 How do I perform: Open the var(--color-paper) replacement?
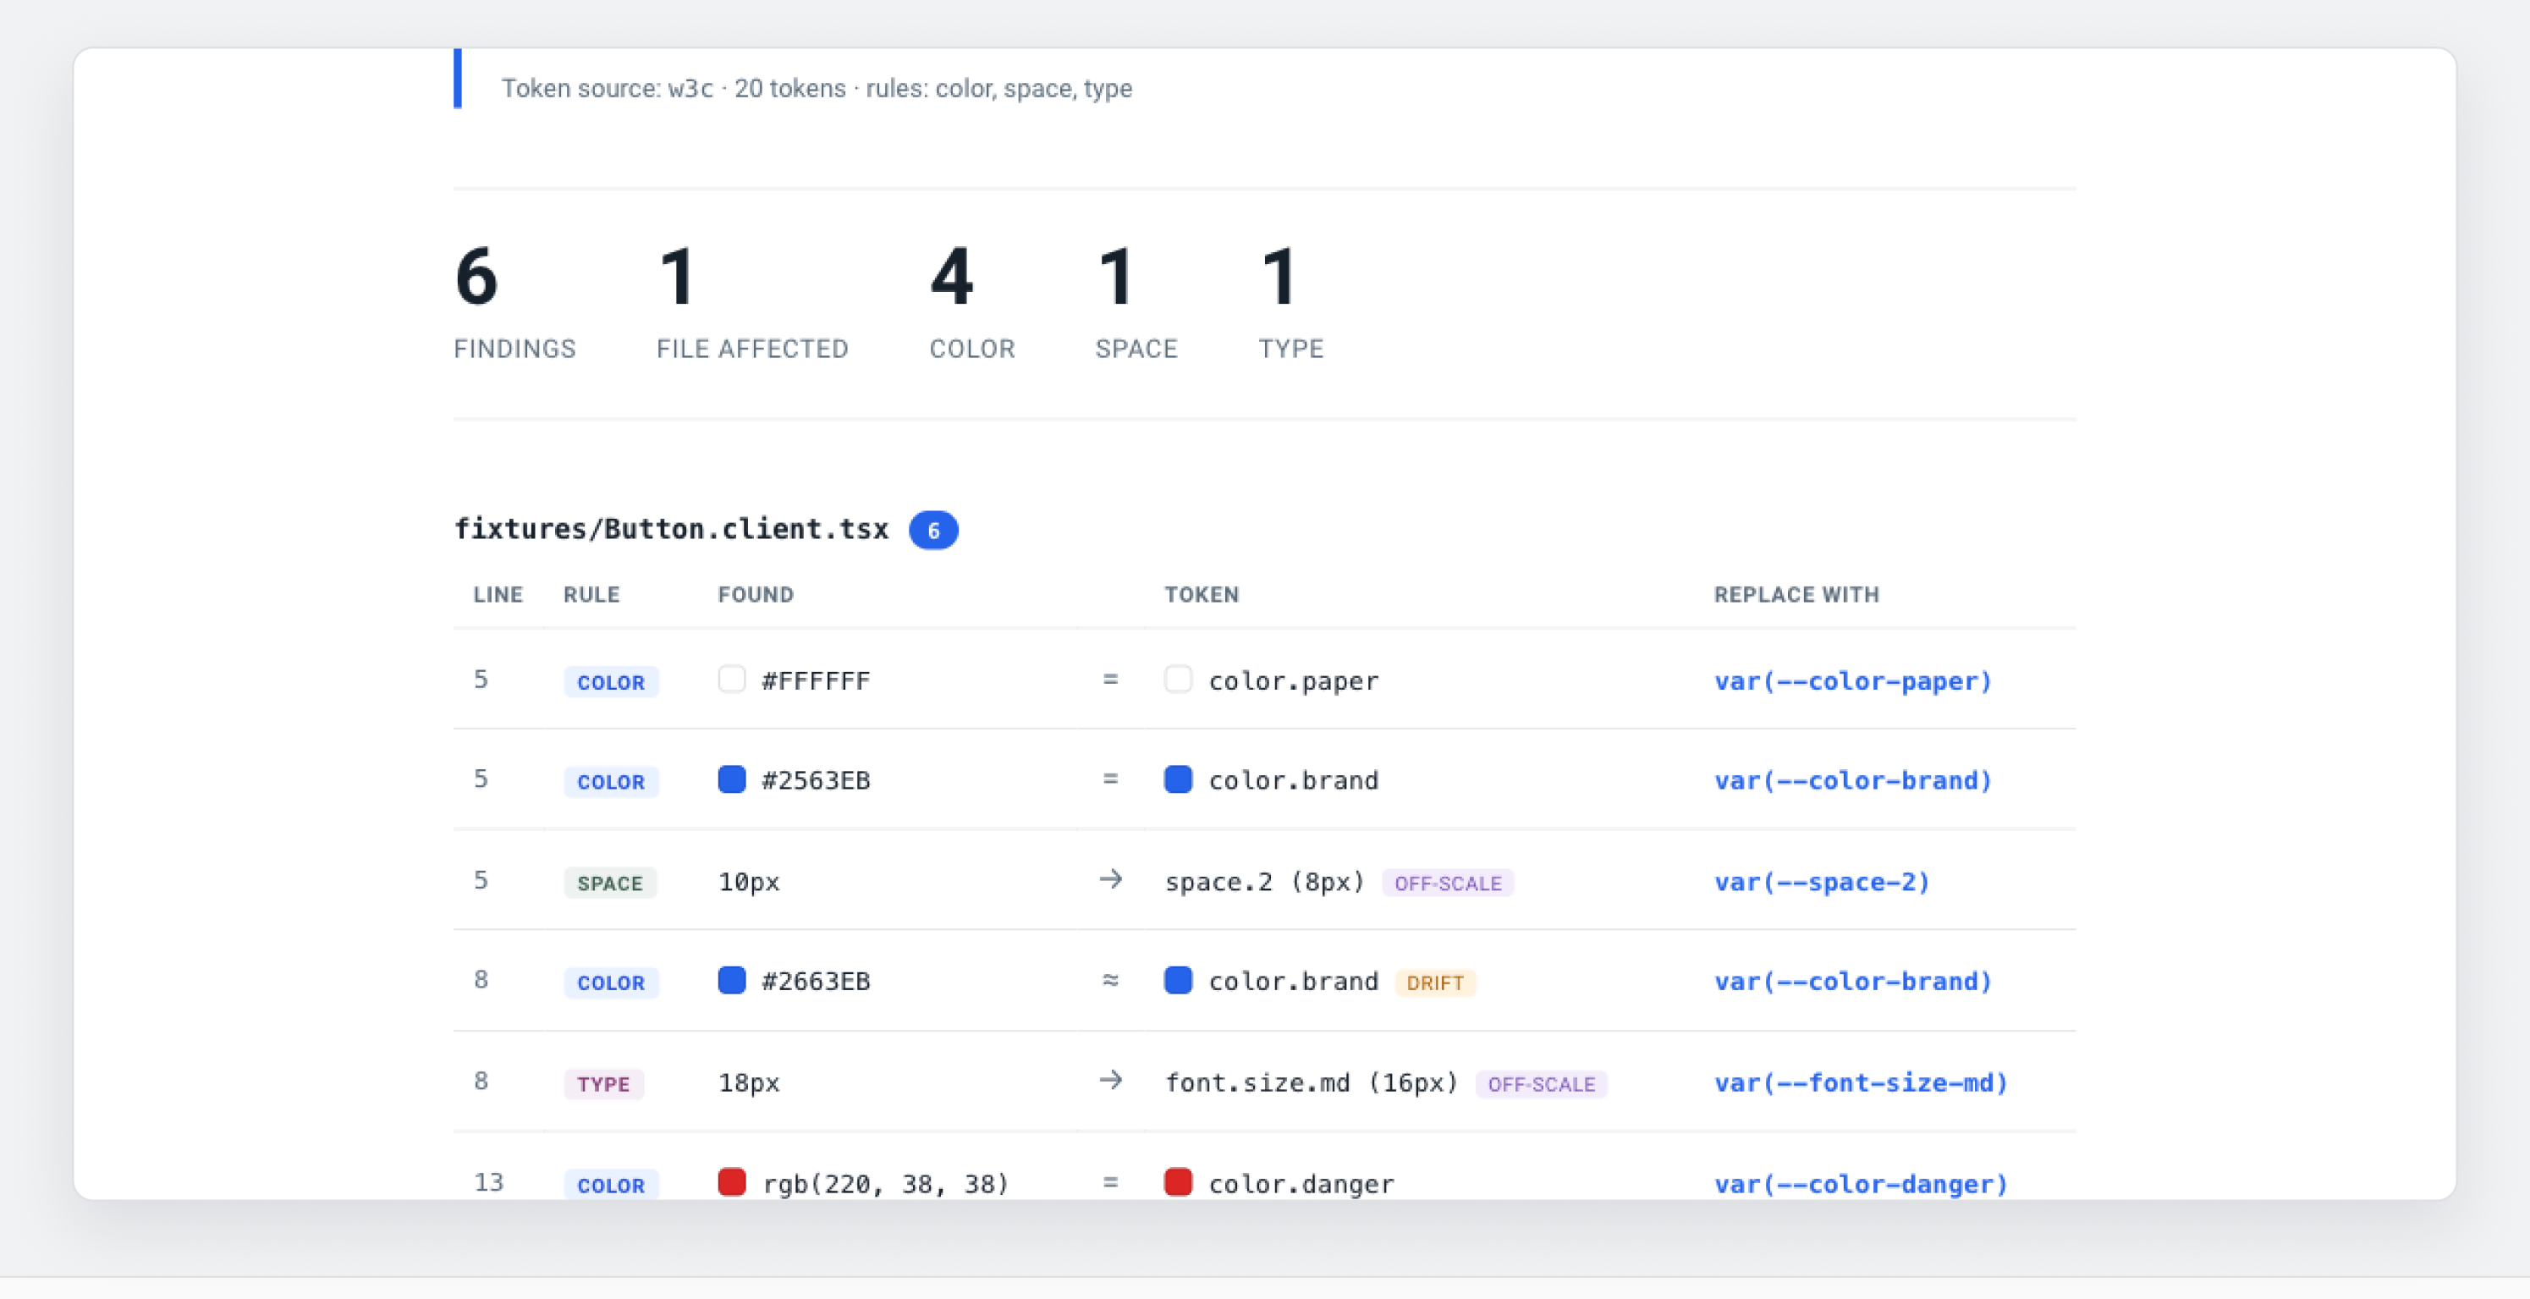[x=1852, y=681]
